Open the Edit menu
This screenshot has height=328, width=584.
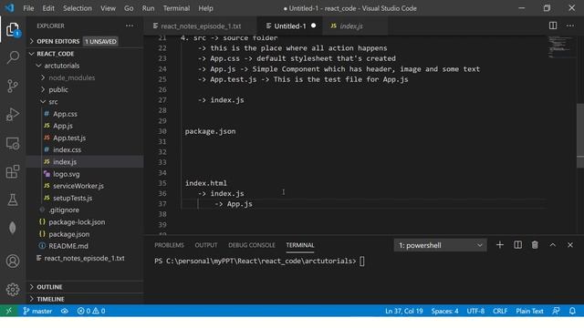(48, 8)
